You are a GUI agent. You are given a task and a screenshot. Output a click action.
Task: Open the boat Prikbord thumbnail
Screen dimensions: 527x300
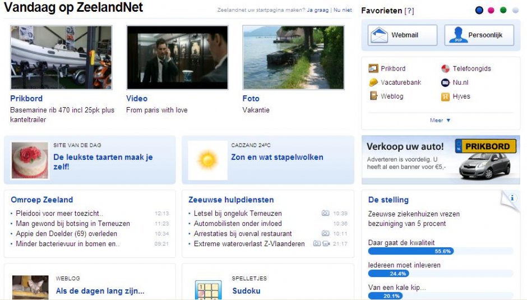(61, 57)
